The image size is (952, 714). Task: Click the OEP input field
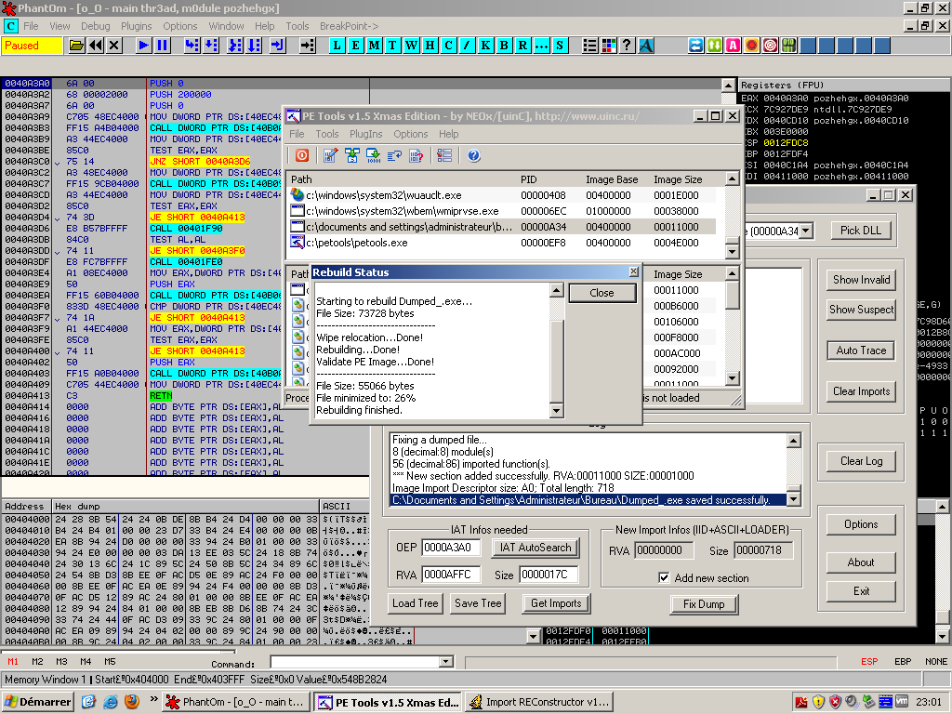452,548
